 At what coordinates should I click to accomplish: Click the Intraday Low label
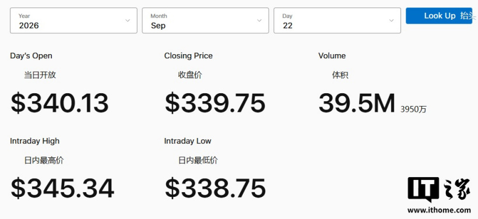pos(188,141)
